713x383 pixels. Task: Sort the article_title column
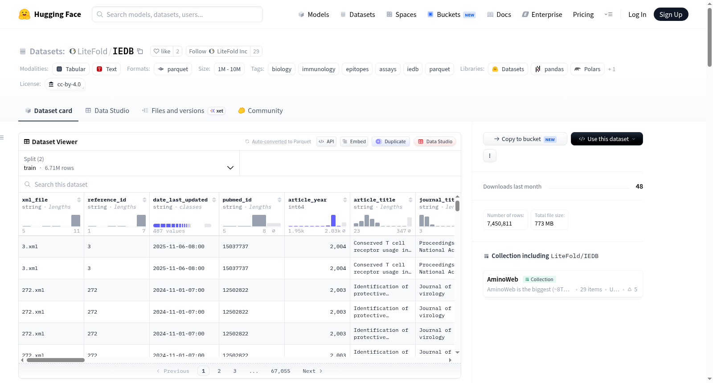click(x=410, y=200)
